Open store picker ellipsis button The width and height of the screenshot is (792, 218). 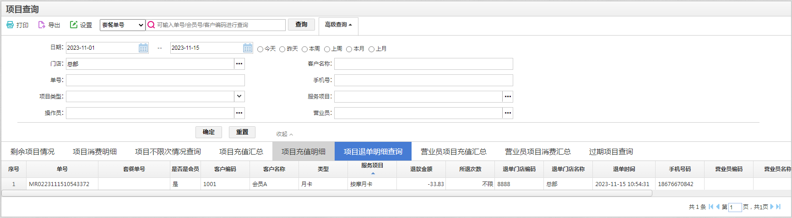(x=239, y=64)
